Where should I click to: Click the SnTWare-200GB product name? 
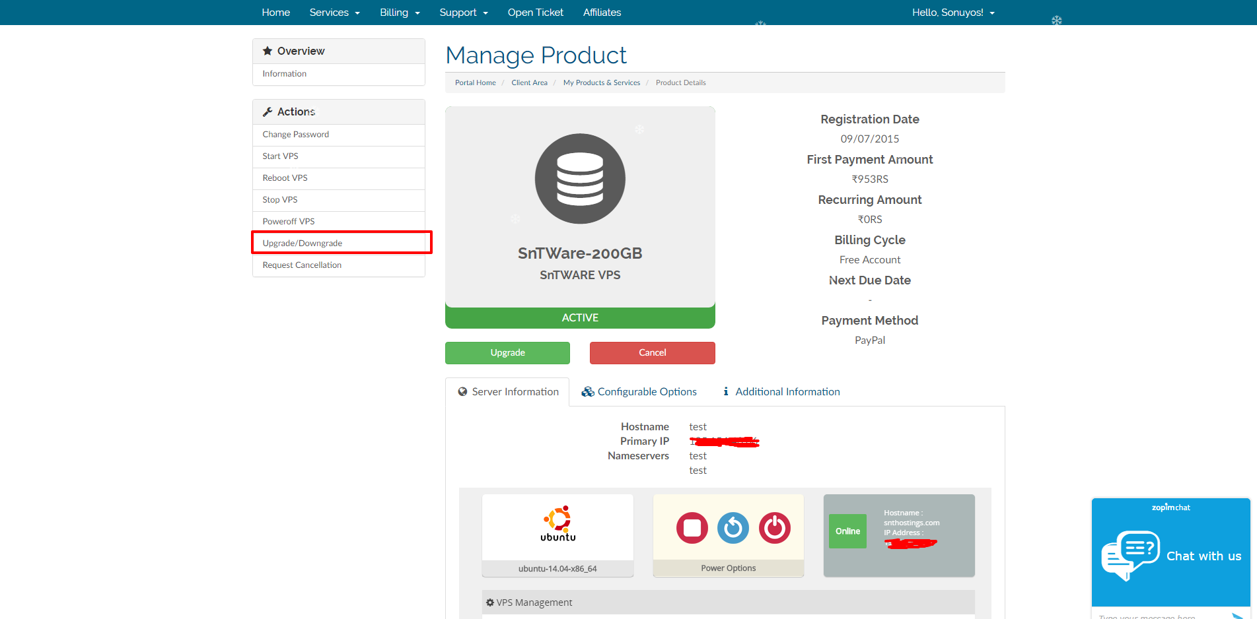pos(580,253)
